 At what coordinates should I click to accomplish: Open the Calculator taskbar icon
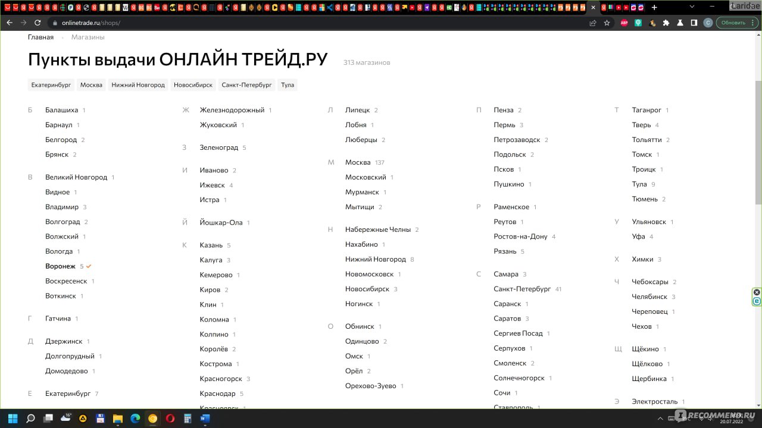[188, 418]
